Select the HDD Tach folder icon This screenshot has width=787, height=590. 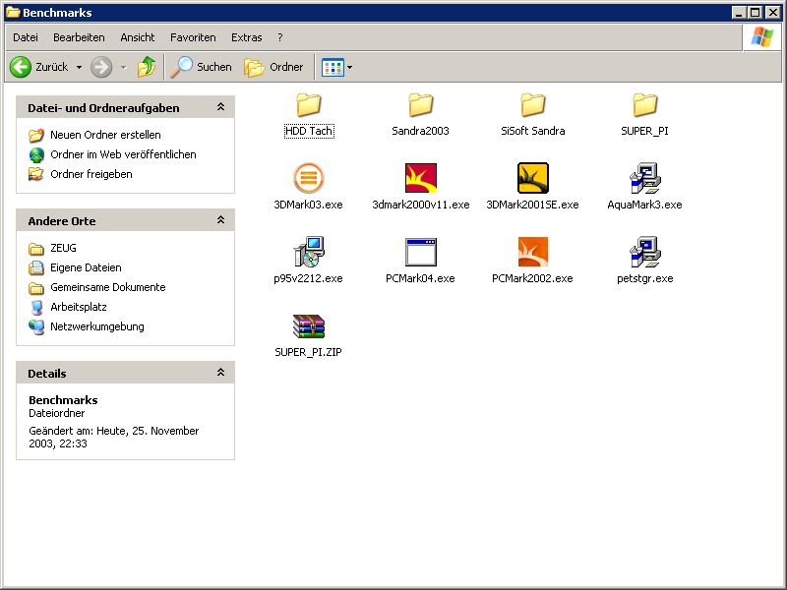click(x=308, y=104)
